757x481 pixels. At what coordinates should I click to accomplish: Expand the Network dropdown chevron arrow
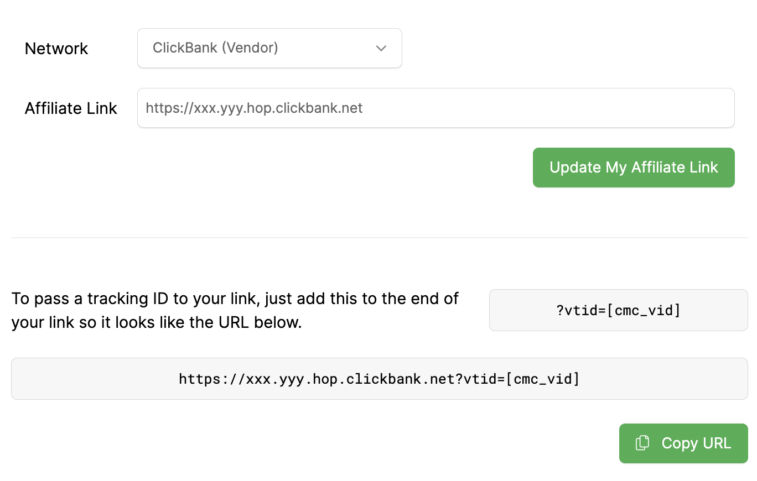(381, 49)
